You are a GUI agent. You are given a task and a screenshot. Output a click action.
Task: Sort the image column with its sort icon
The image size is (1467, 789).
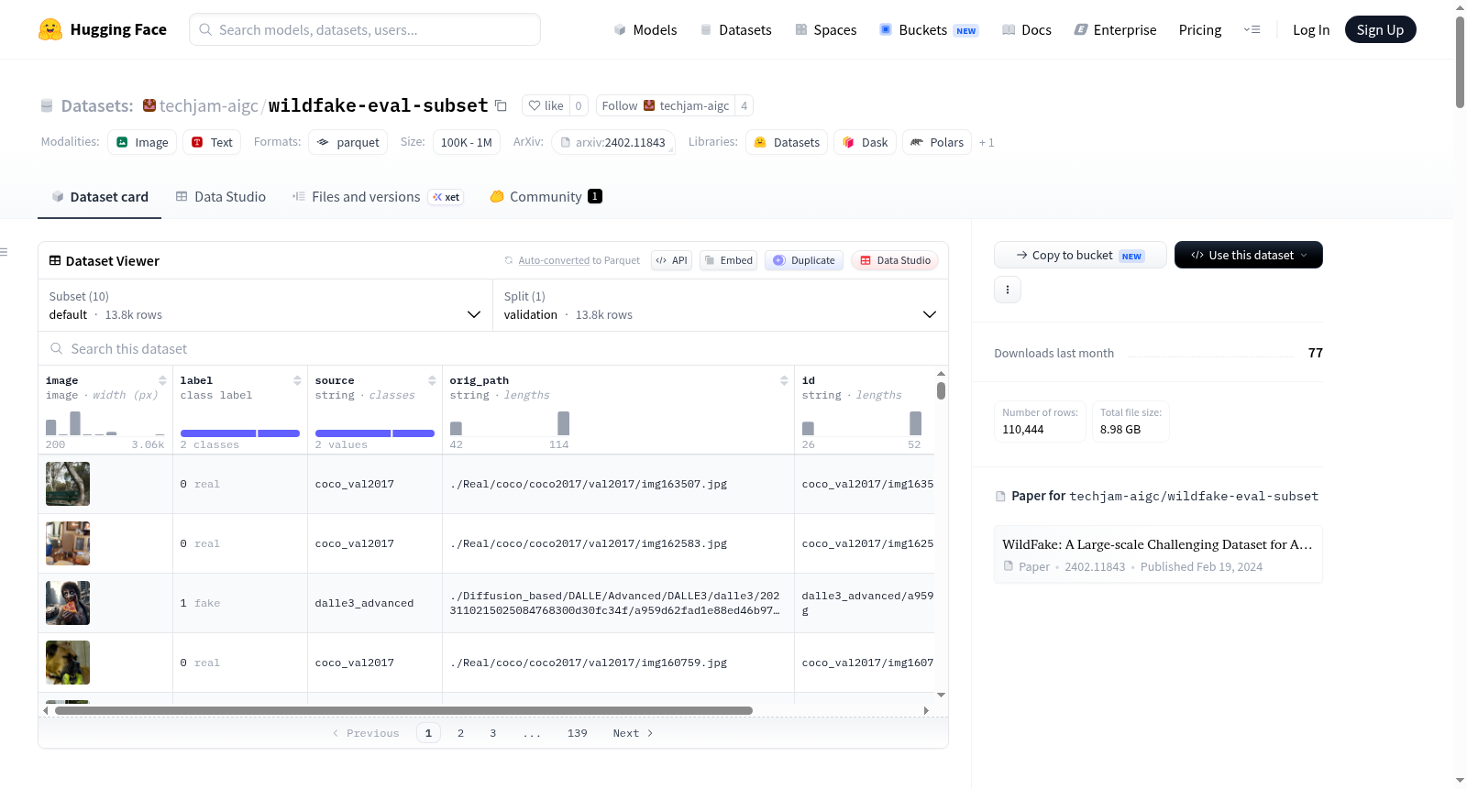(162, 380)
